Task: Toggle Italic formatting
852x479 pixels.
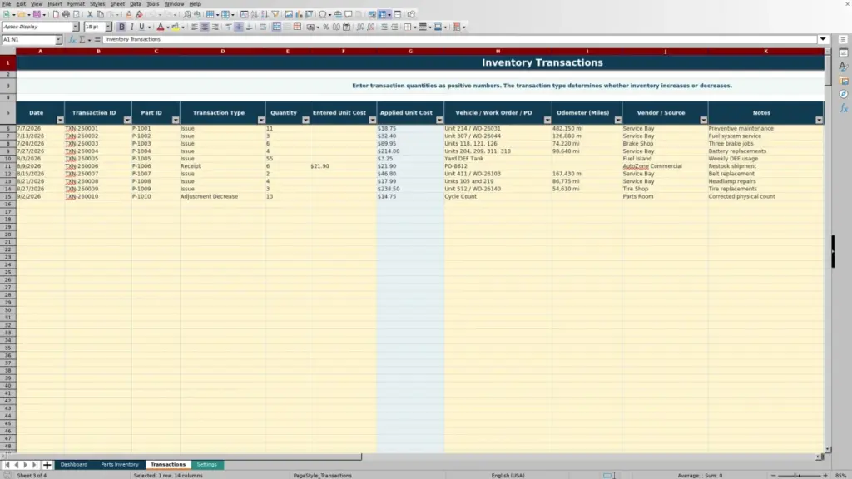Action: [x=132, y=27]
